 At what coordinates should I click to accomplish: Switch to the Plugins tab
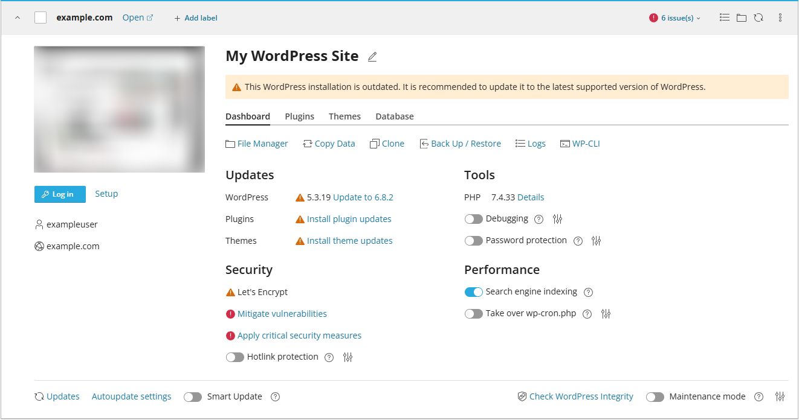point(300,116)
